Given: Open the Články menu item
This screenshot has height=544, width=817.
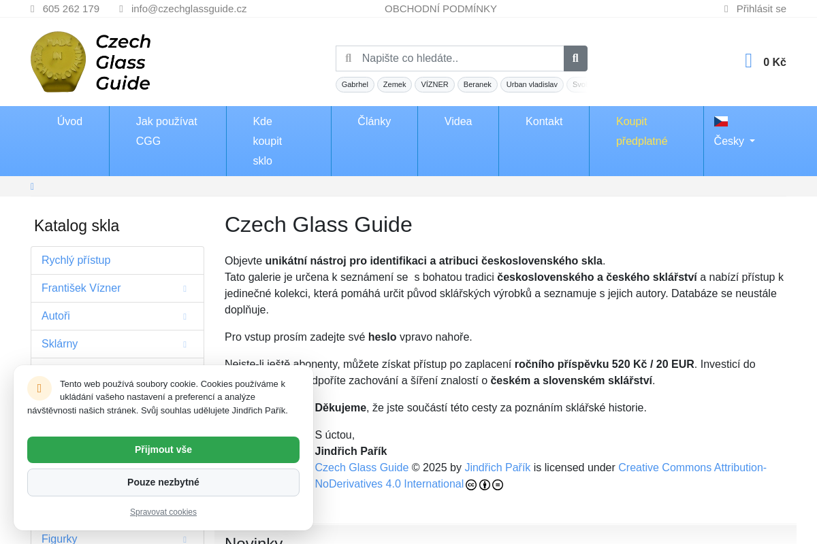Looking at the screenshot, I should (x=374, y=122).
